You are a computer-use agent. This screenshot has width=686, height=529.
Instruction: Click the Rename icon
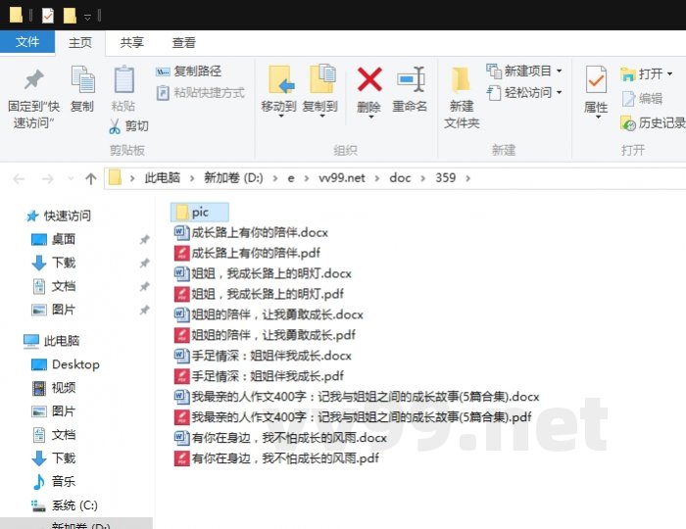click(410, 79)
